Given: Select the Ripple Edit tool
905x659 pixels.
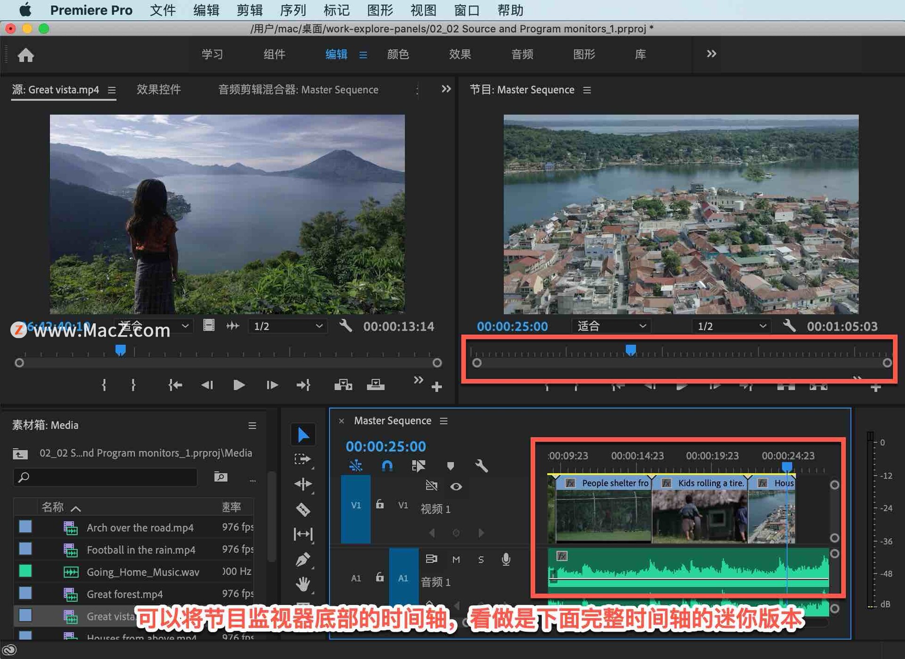Looking at the screenshot, I should coord(303,484).
